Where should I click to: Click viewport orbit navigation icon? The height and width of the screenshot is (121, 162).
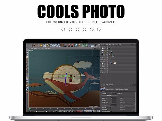98,48
